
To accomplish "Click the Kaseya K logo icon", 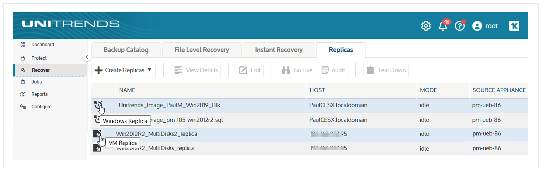I will tap(514, 26).
